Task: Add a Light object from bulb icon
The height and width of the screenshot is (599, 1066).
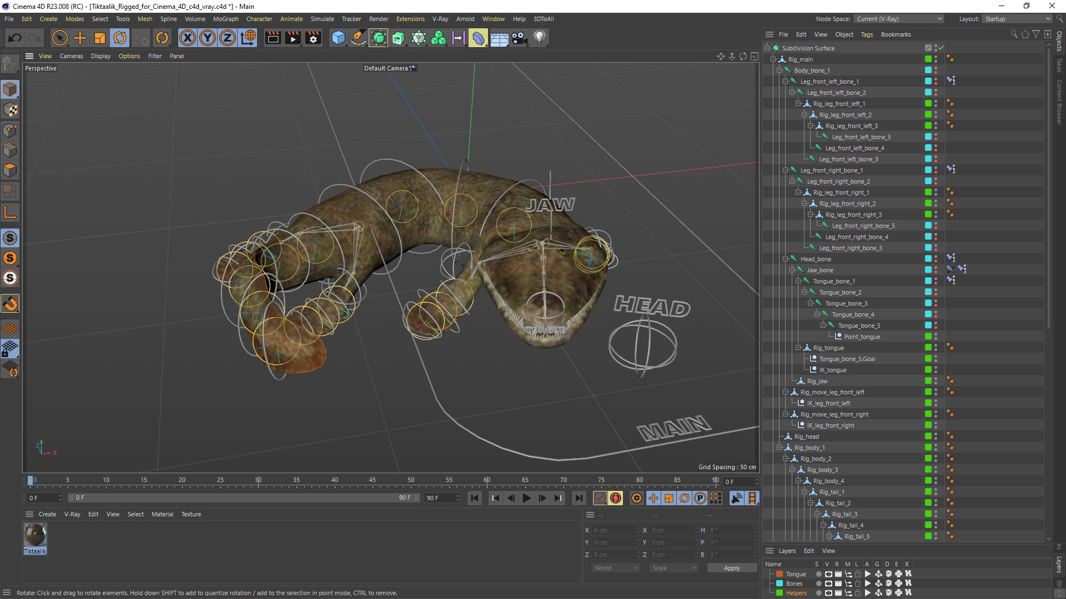Action: [540, 38]
